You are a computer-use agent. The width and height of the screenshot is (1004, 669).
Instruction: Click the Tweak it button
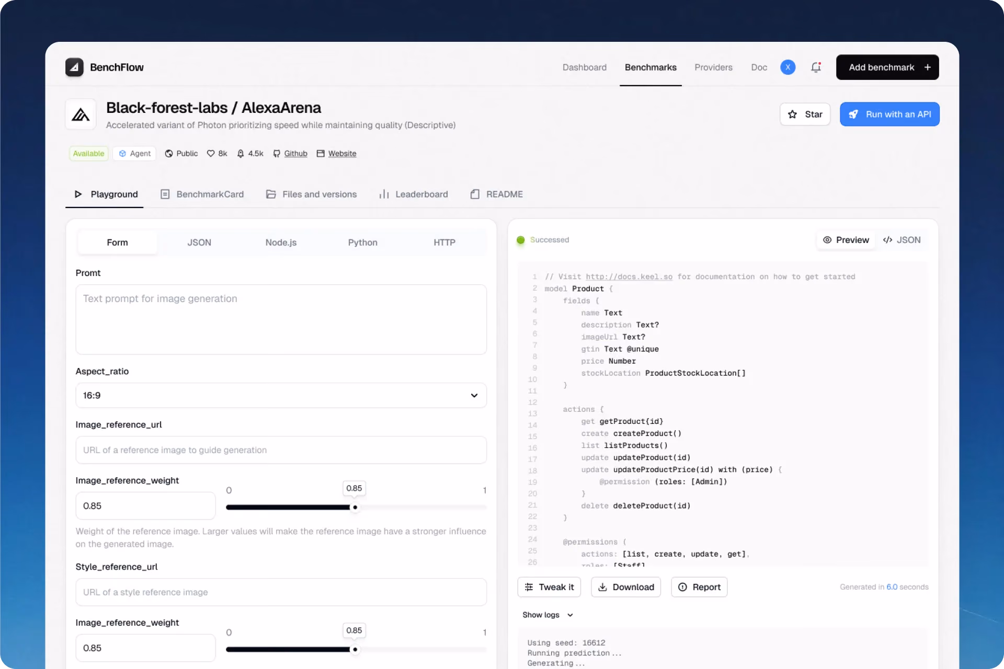[x=549, y=587]
